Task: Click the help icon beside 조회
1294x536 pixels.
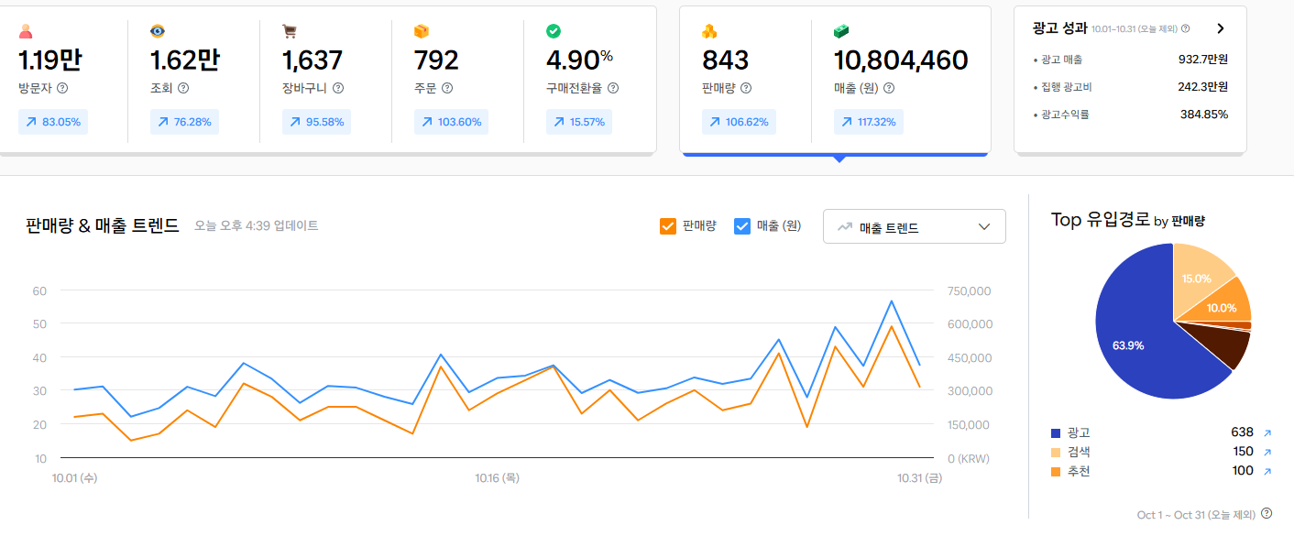Action: [x=183, y=89]
